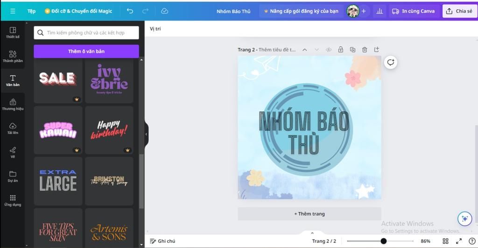Click the 86% zoom percentage
Screen dimensions: 478x248
click(x=425, y=241)
